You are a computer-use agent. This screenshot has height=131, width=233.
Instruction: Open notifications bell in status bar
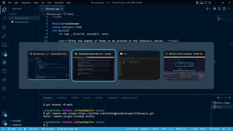pyautogui.click(x=229, y=129)
